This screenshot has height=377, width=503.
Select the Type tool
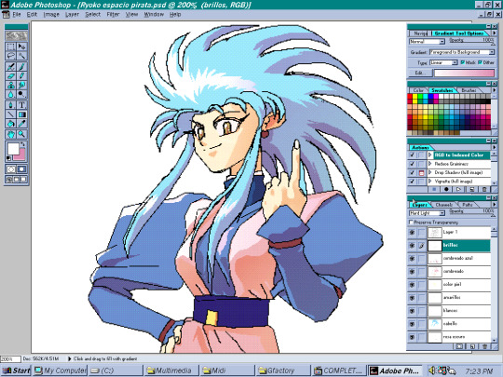pyautogui.click(x=21, y=105)
